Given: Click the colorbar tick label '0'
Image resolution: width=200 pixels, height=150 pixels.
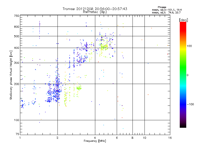Looking at the screenshot, I should tap(187, 75).
